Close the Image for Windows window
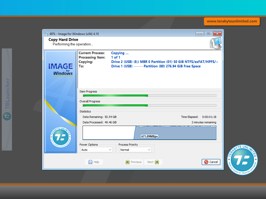The height and width of the screenshot is (199, 266). [x=217, y=34]
